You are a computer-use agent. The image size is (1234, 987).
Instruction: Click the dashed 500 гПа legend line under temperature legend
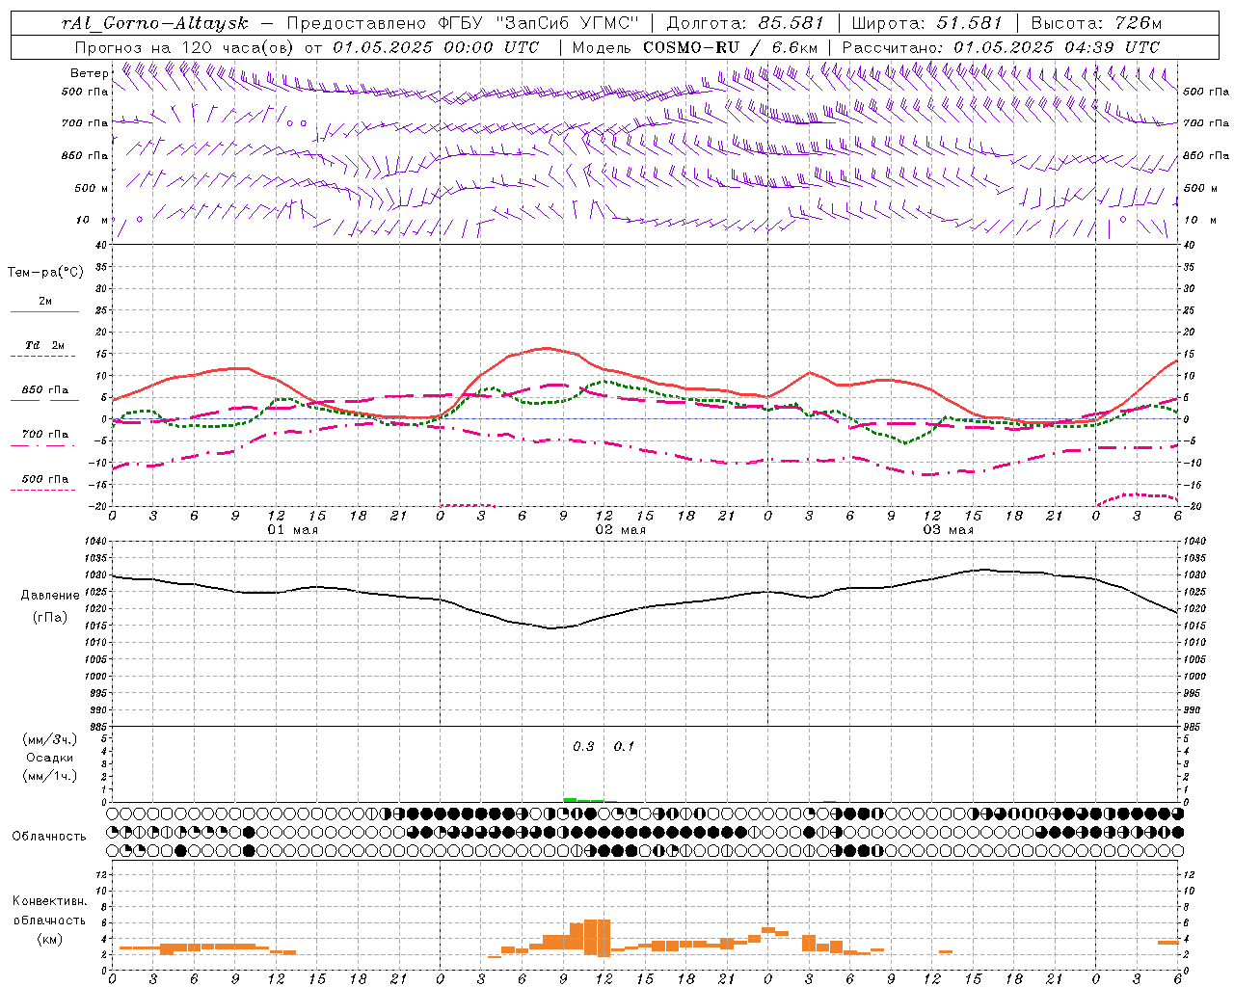coord(42,490)
